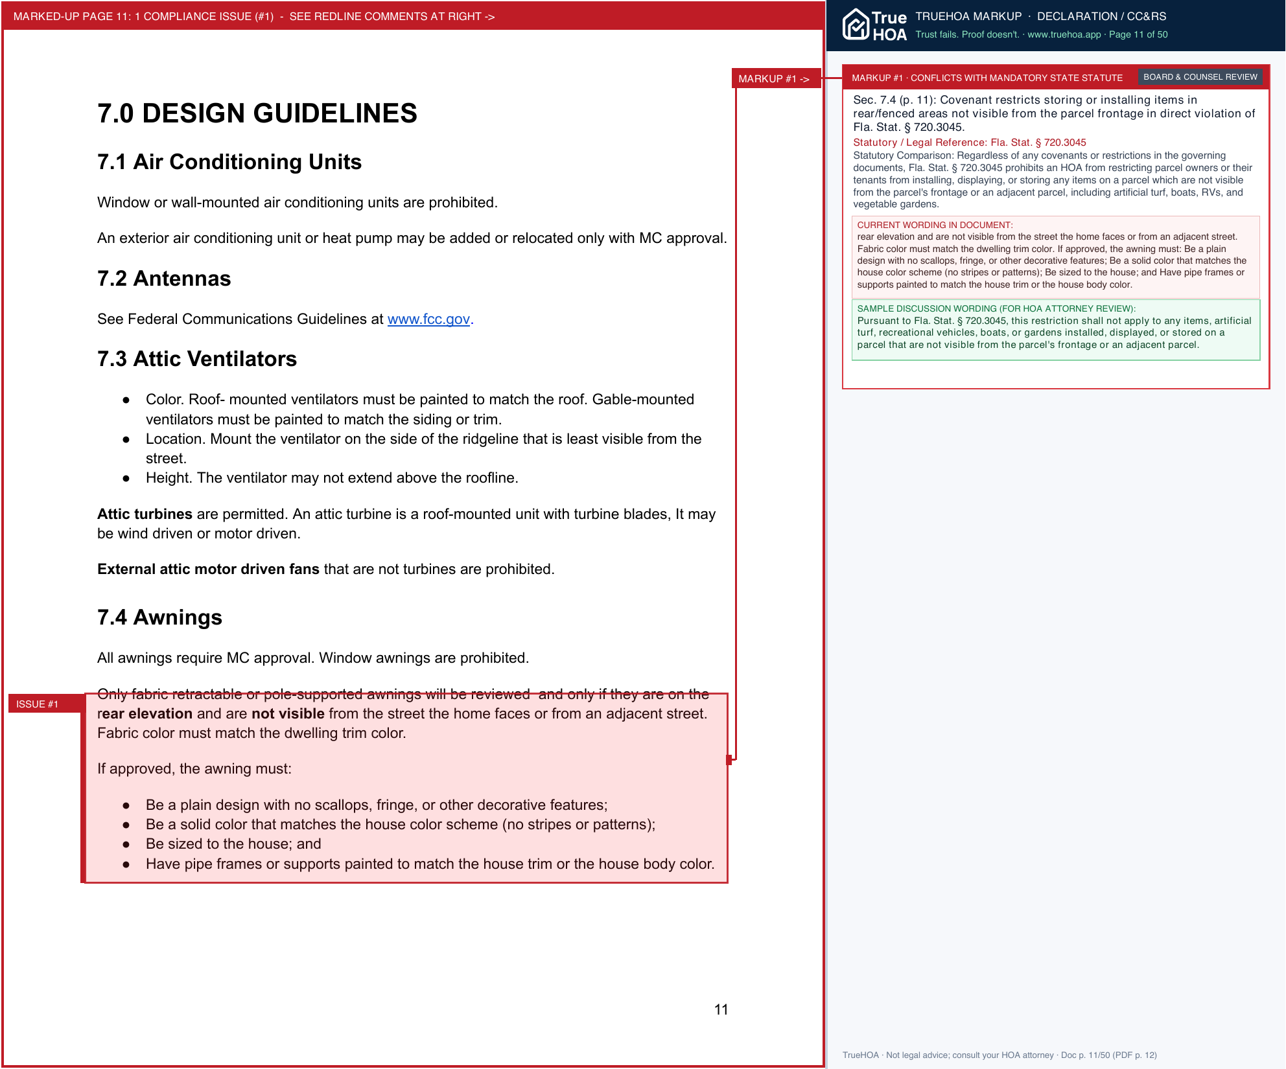This screenshot has height=1069, width=1286.
Task: Click the TrueHOA house logo icon
Action: coord(856,25)
